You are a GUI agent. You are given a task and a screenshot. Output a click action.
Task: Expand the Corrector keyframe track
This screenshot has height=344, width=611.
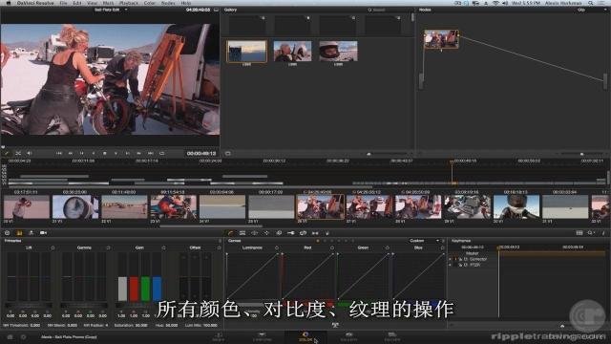click(451, 259)
